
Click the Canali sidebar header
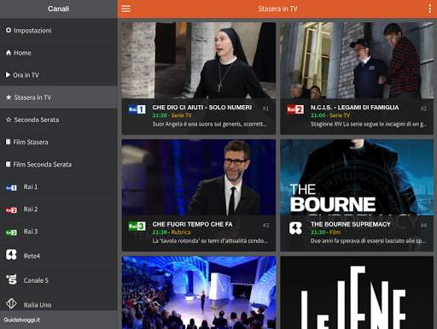pos(58,9)
